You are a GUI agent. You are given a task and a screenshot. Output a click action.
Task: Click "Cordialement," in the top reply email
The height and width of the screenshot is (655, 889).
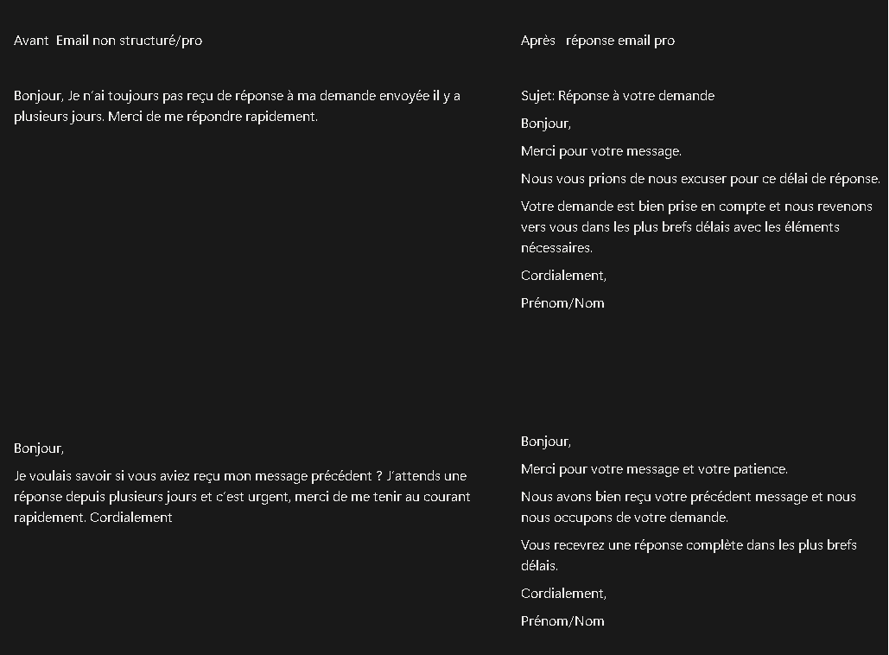coord(563,276)
